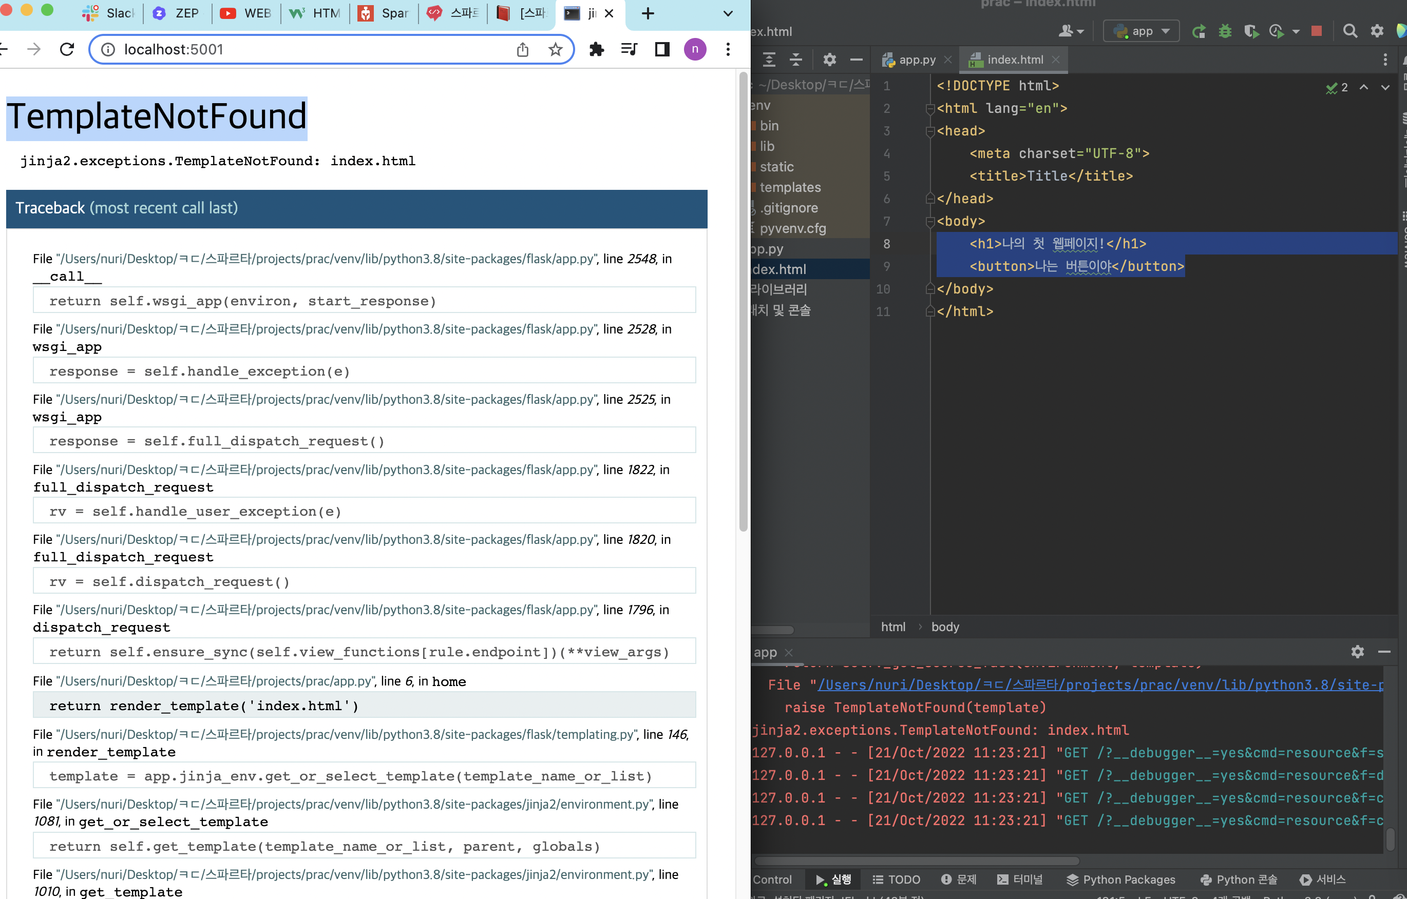Expand the profiler options arrow
The width and height of the screenshot is (1407, 899).
[x=1296, y=32]
